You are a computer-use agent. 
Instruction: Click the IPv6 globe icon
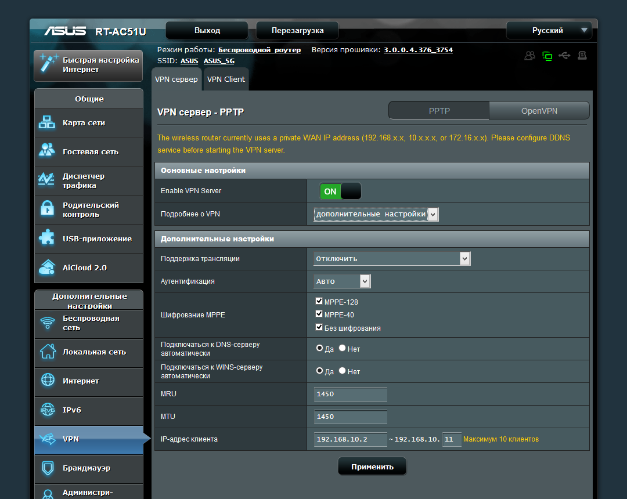[x=48, y=410]
